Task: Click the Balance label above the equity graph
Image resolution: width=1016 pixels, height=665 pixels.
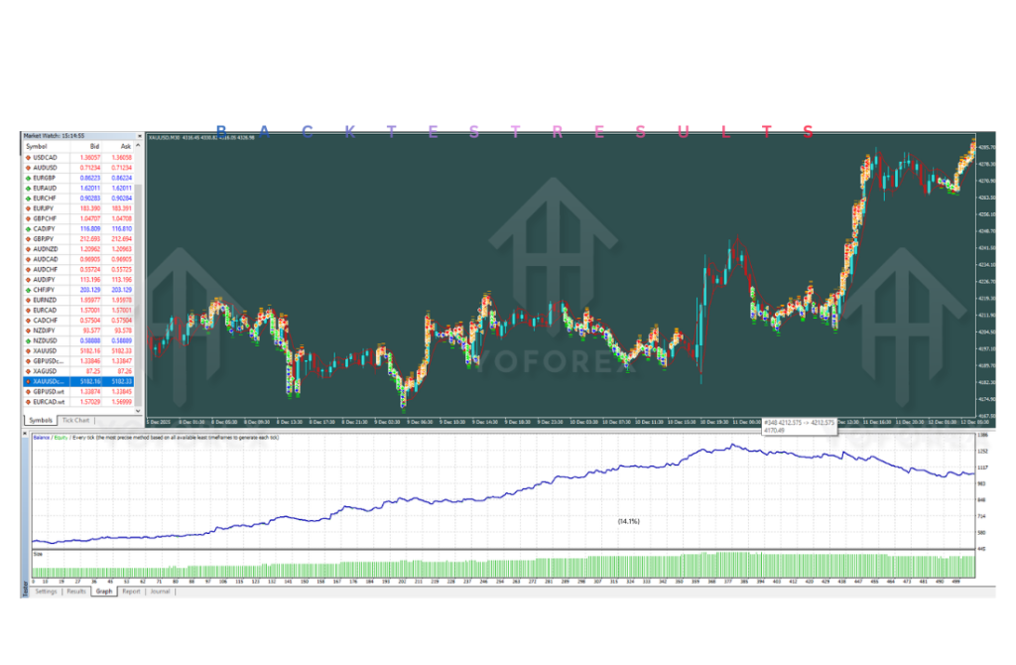Action: click(x=40, y=438)
